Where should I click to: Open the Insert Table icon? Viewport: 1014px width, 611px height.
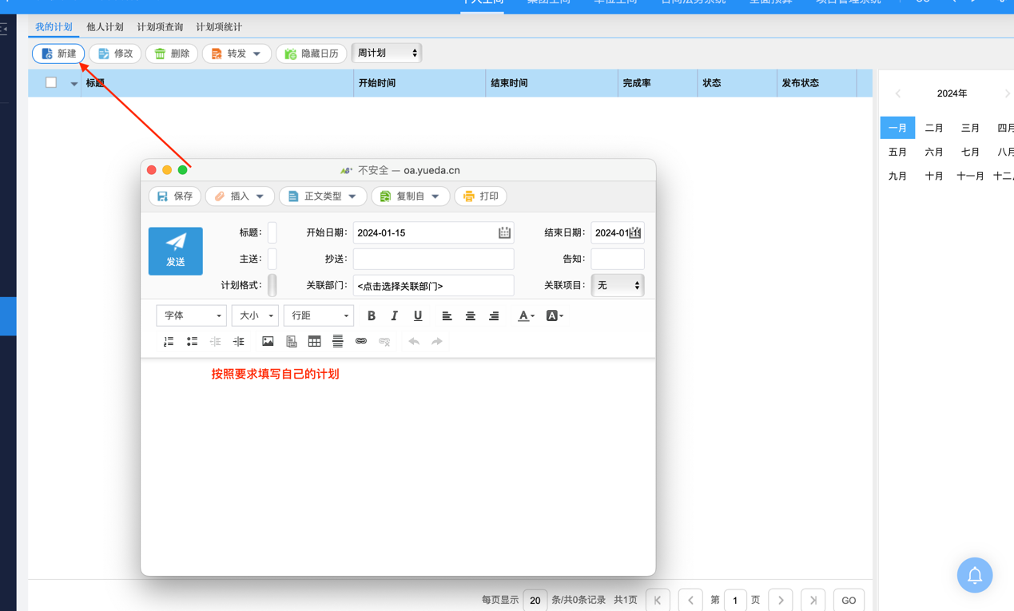point(314,341)
